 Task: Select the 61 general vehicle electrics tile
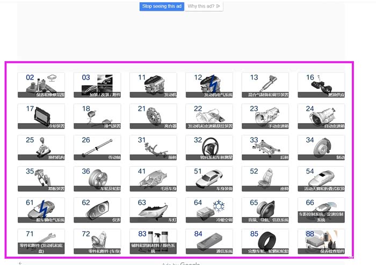(x=41, y=210)
